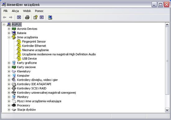Click the action pane toolbar icon beside properties
Image resolution: width=171 pixels, height=120 pixels.
click(42, 17)
